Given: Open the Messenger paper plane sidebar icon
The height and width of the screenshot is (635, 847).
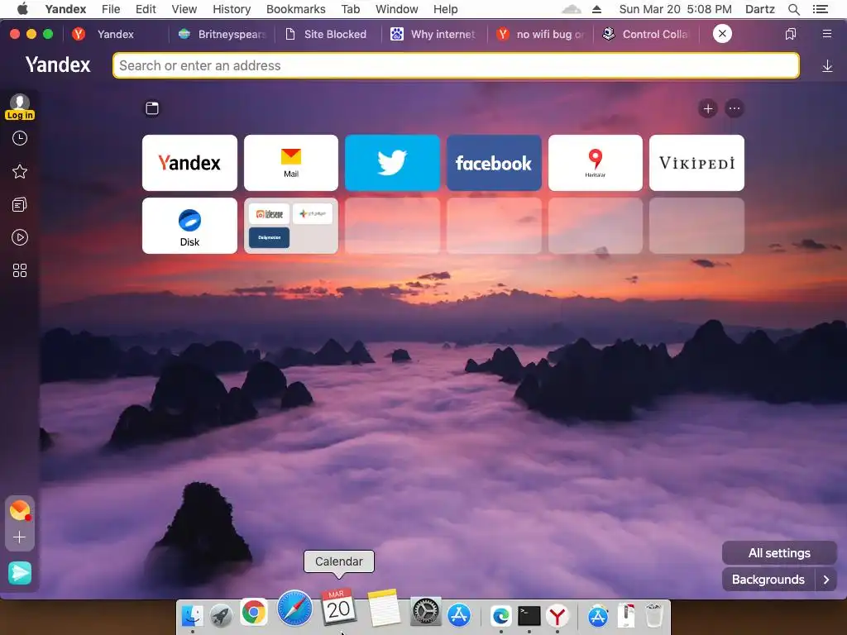Looking at the screenshot, I should pyautogui.click(x=20, y=573).
